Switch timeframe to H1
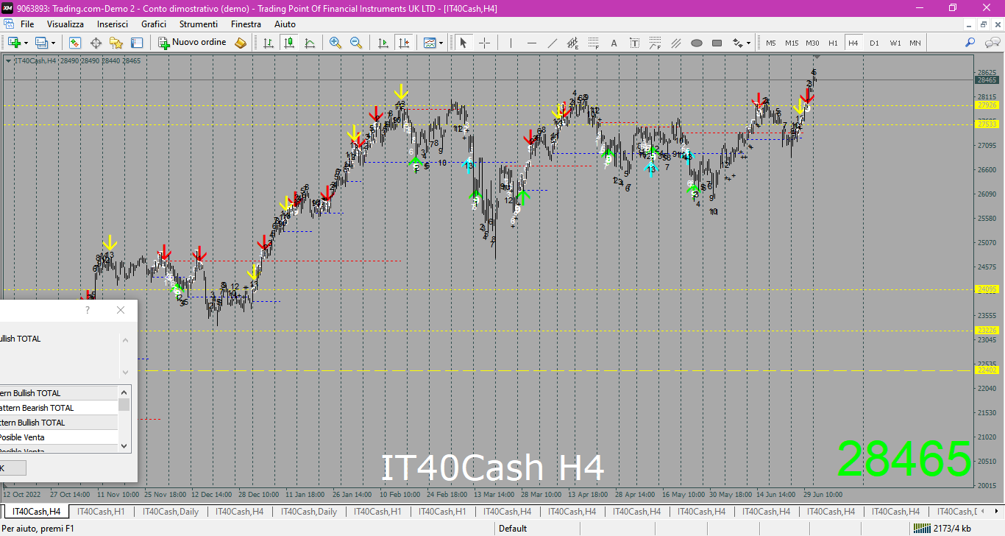The image size is (1005, 536). coord(833,43)
